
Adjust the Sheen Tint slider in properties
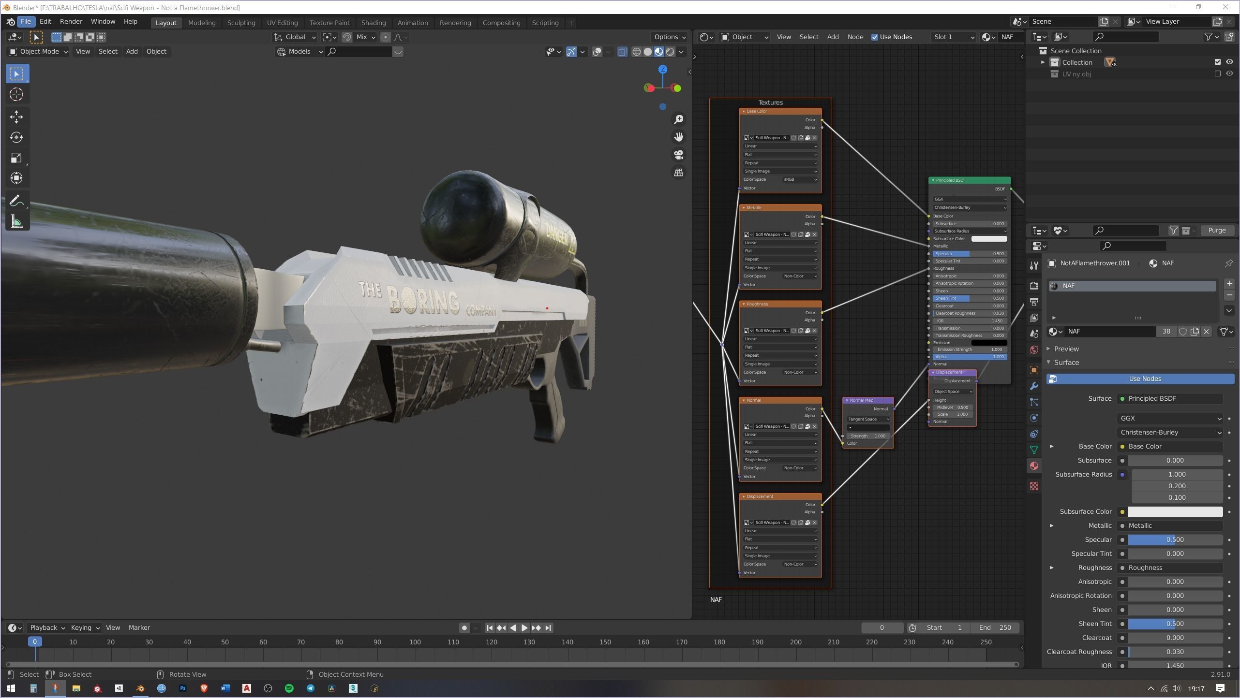[1175, 624]
